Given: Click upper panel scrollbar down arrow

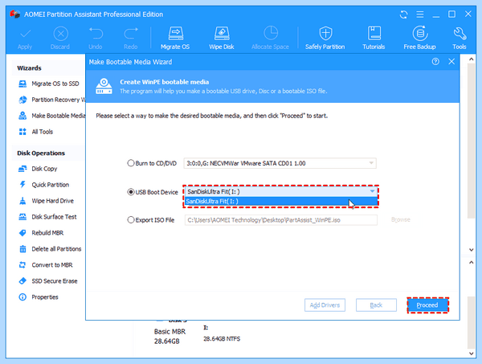Looking at the screenshot, I should 472,250.
